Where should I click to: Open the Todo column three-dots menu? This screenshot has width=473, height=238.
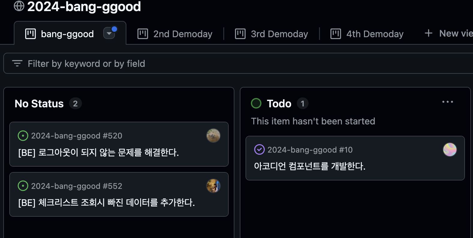(447, 102)
